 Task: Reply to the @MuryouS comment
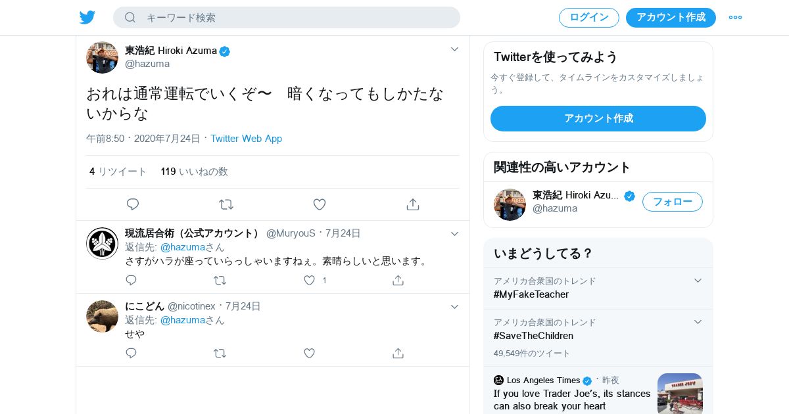[131, 280]
